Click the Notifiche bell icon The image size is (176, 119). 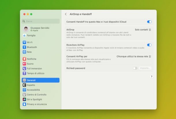[x=24, y=59]
